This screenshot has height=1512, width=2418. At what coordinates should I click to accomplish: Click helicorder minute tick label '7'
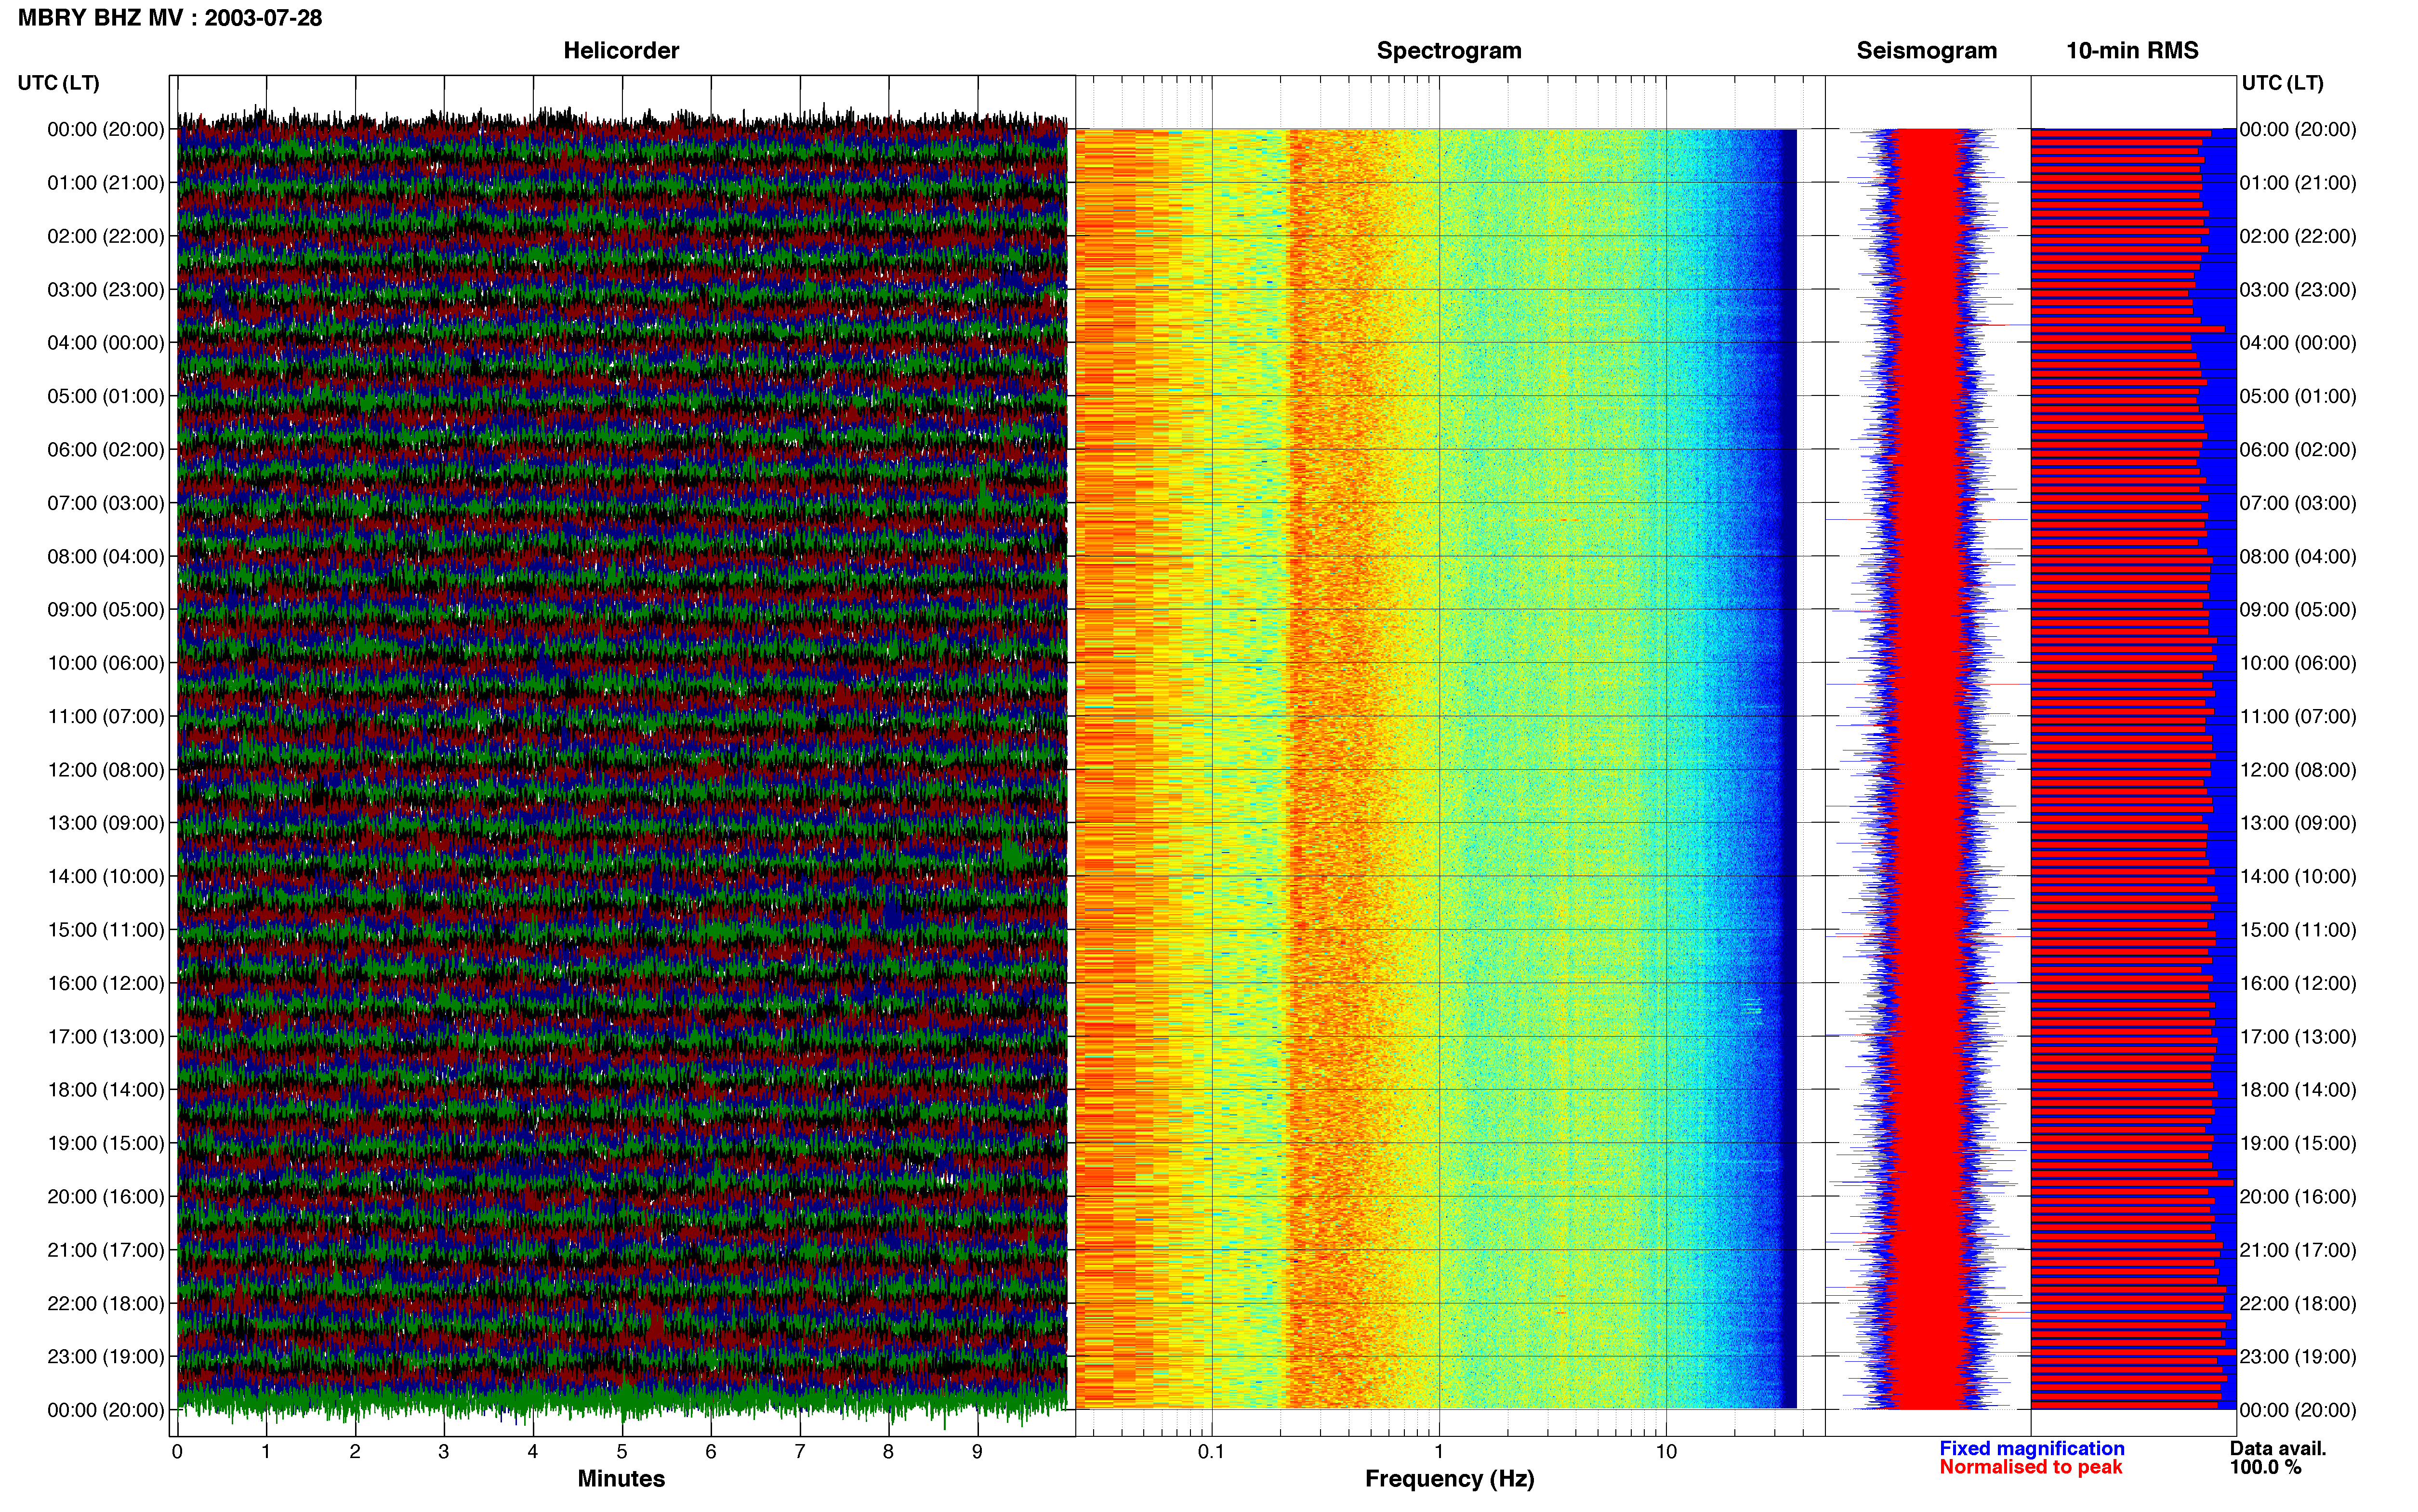[x=800, y=1452]
